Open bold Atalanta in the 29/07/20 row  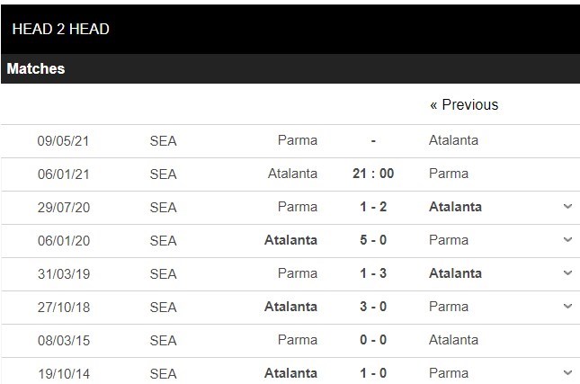tap(455, 207)
